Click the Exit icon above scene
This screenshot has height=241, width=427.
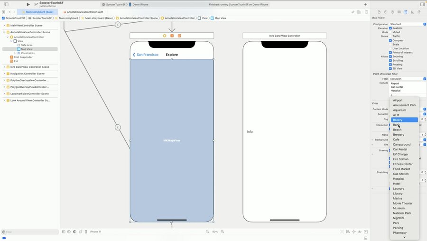click(x=179, y=36)
